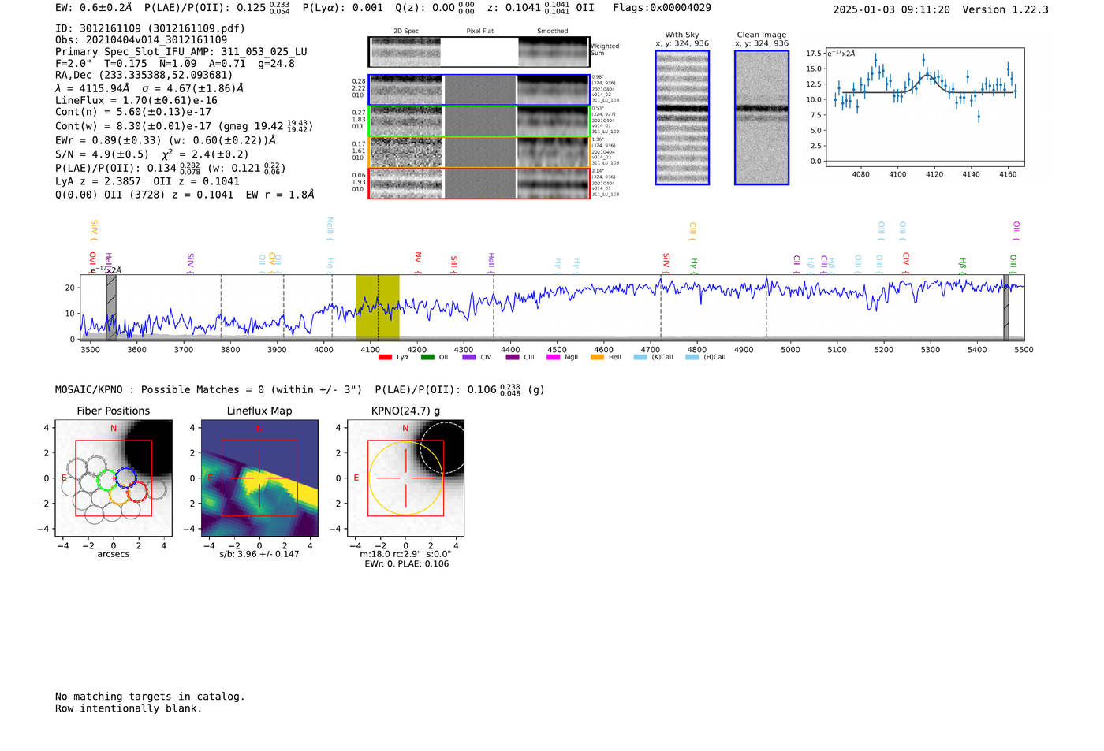Click Row intentionally blank text
1104x751 pixels.
coord(129,708)
